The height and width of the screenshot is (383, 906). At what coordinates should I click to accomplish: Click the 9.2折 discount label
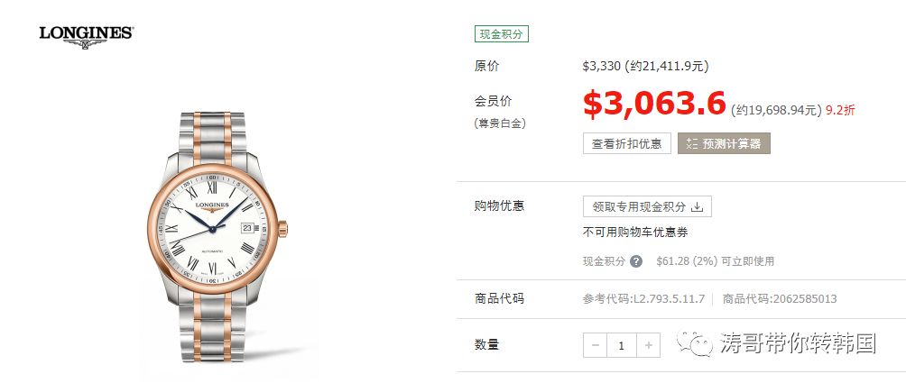[840, 110]
